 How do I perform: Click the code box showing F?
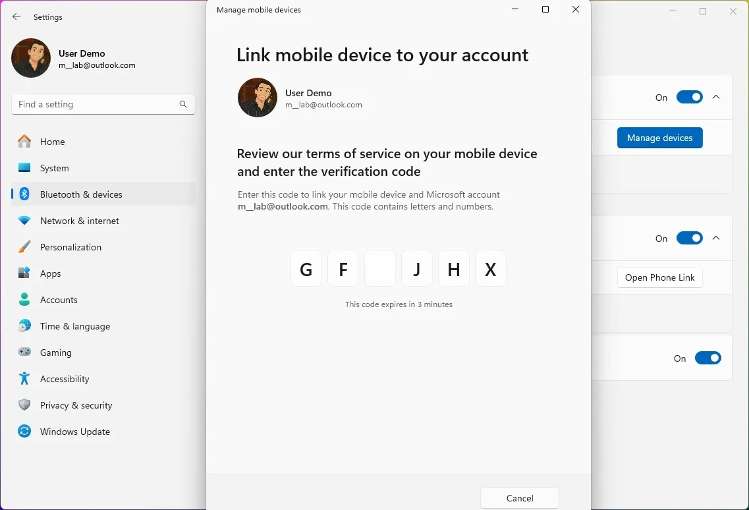(x=343, y=268)
